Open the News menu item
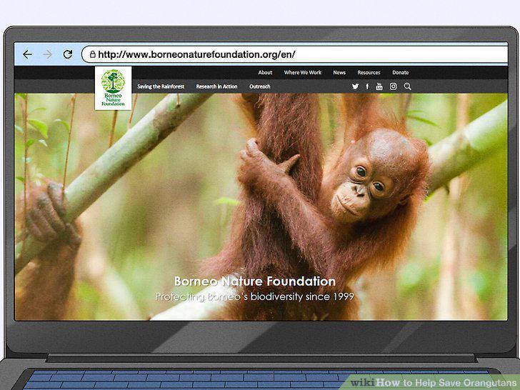Image resolution: width=520 pixels, height=390 pixels. point(339,72)
